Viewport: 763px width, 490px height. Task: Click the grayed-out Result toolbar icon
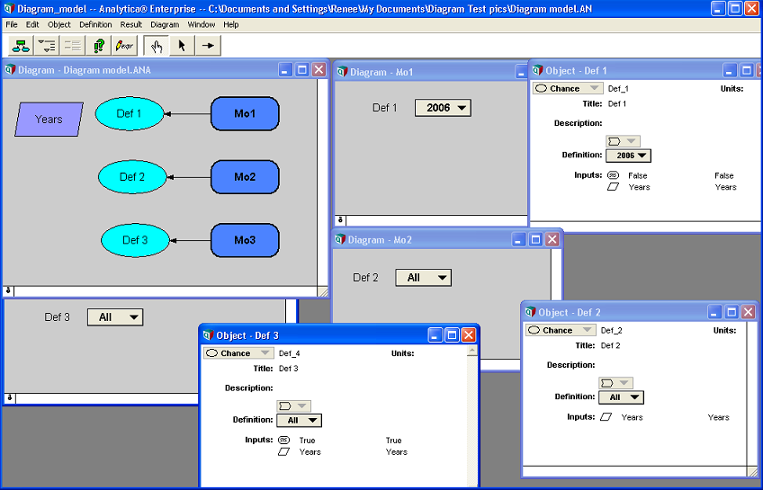[x=73, y=46]
